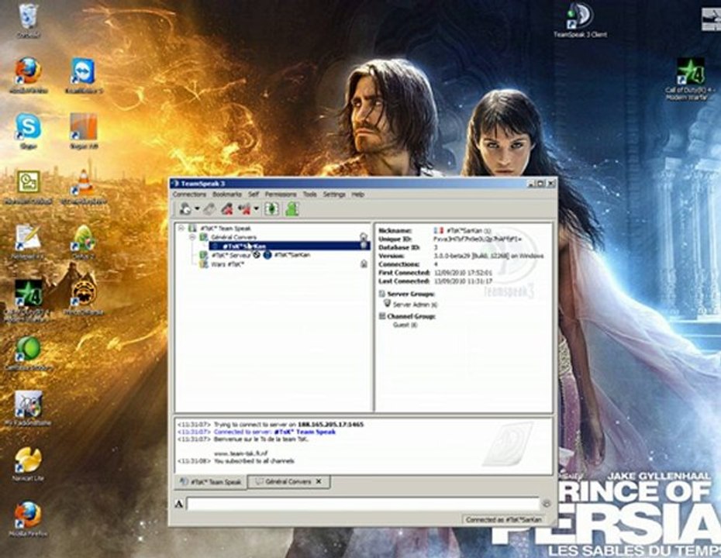Open the VLC media player cone icon

coord(84,187)
